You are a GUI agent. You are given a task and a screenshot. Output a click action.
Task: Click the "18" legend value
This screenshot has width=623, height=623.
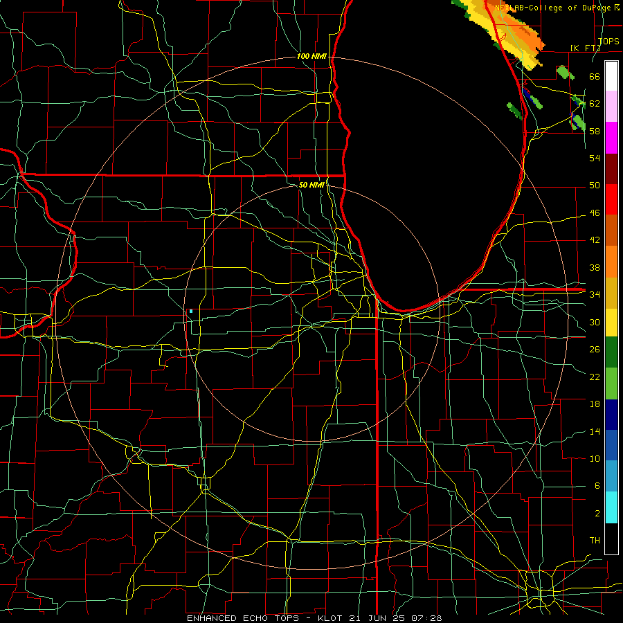click(595, 404)
